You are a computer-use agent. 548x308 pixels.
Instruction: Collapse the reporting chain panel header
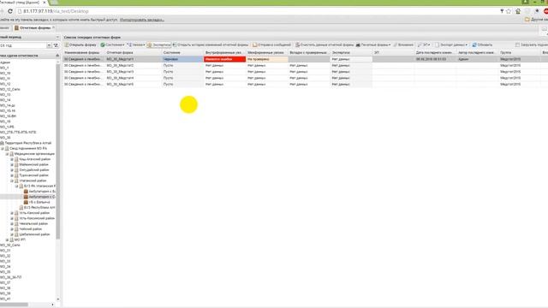point(57,56)
